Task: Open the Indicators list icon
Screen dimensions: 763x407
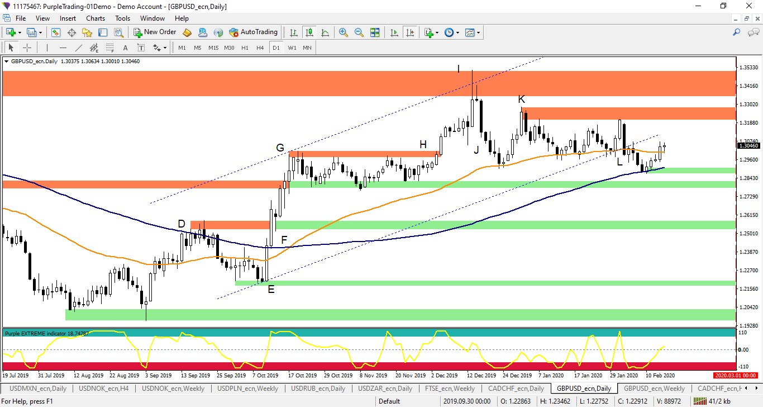Action: coord(428,32)
